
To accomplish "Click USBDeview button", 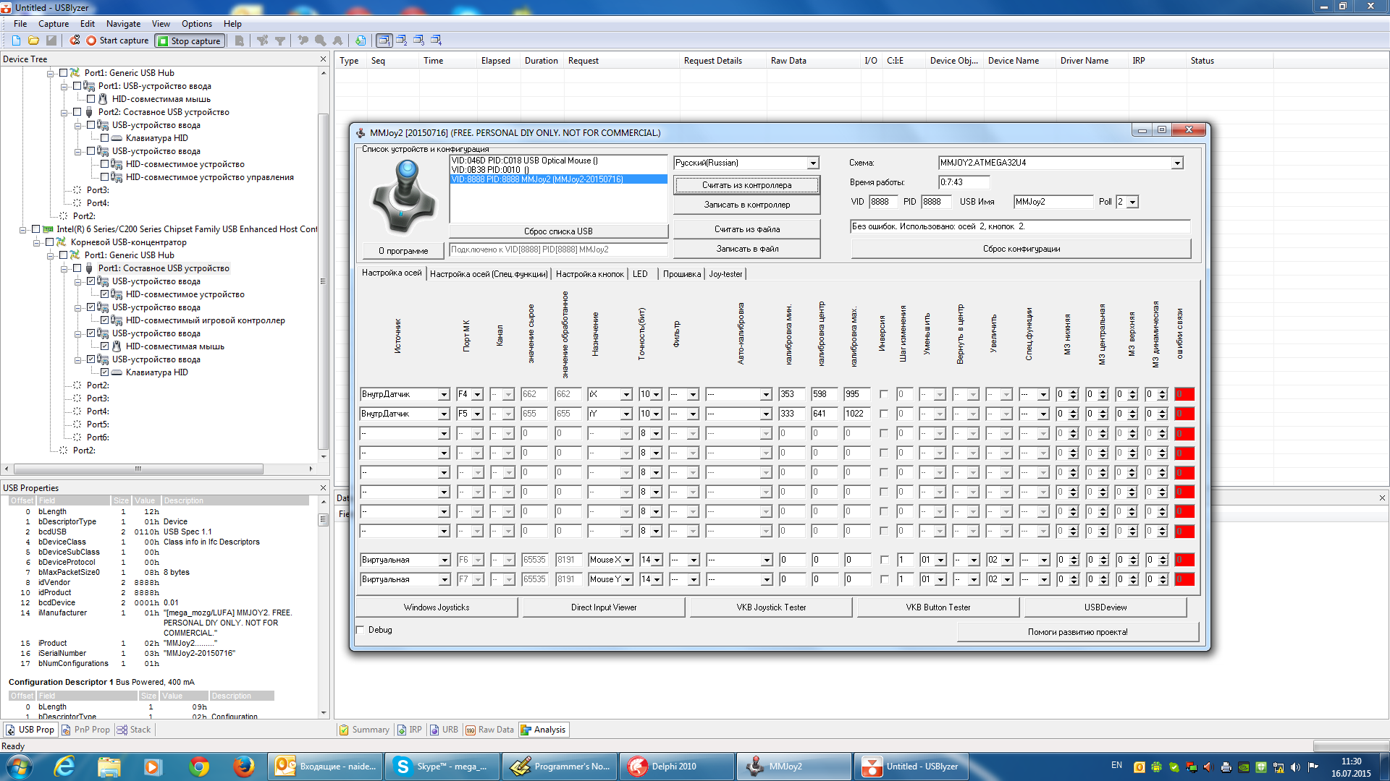I will coord(1105,607).
